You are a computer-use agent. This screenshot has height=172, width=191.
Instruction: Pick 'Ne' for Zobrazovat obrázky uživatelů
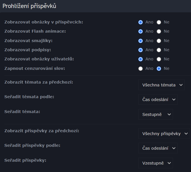click(x=159, y=59)
